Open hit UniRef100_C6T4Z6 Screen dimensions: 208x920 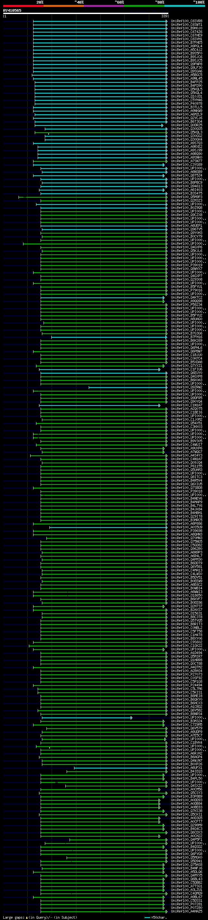(187, 32)
